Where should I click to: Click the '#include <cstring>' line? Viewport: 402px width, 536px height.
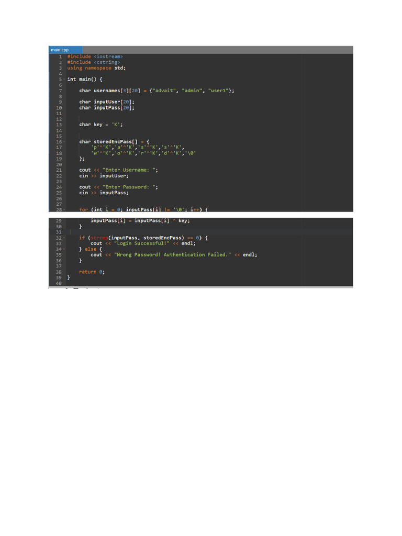(94, 62)
